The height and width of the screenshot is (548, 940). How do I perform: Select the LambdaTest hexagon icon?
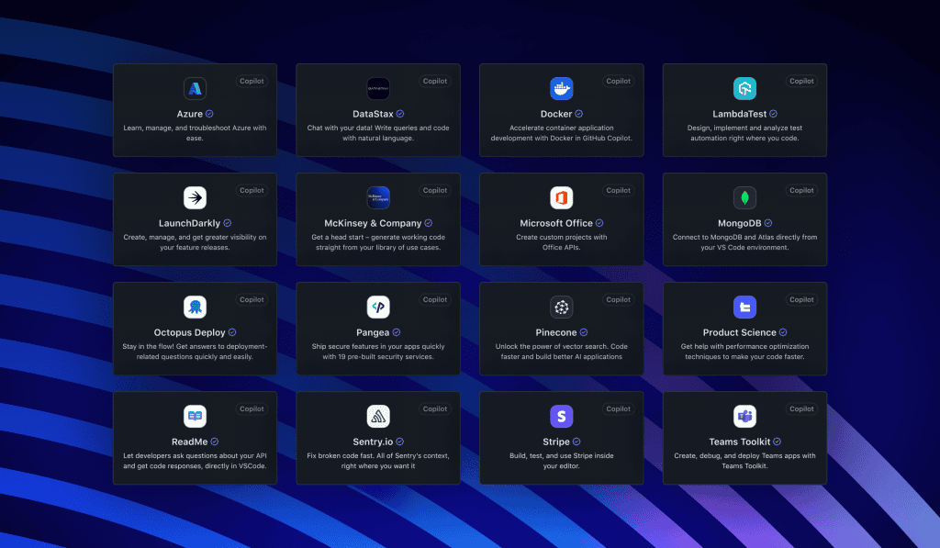pos(744,88)
